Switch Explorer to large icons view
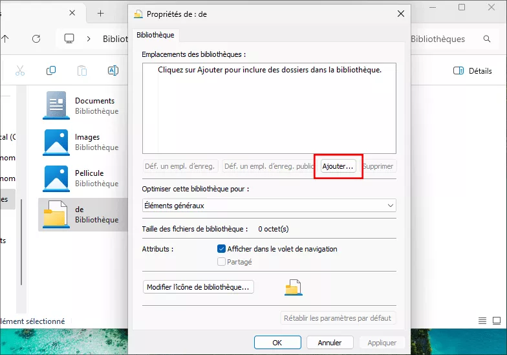Image resolution: width=507 pixels, height=355 pixels. (x=497, y=321)
